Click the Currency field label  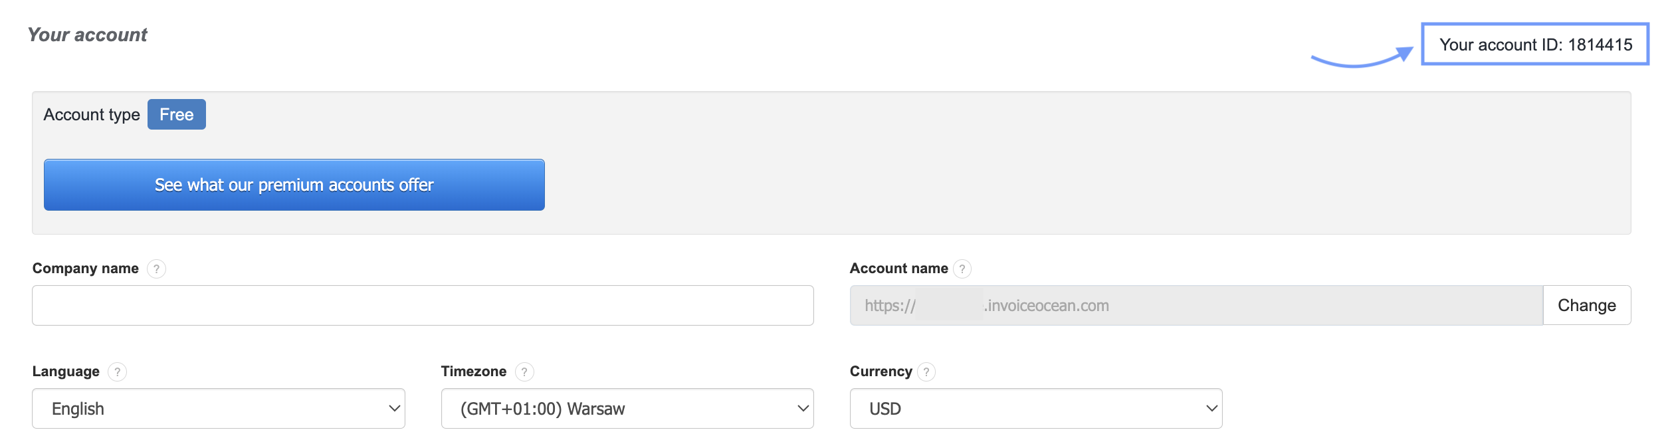coord(881,372)
